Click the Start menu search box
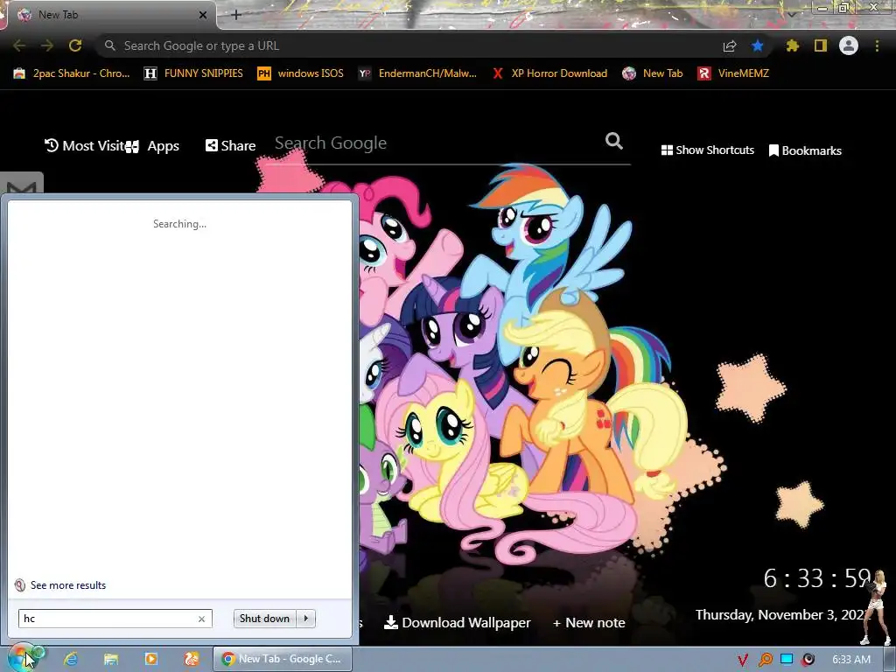 (x=115, y=619)
